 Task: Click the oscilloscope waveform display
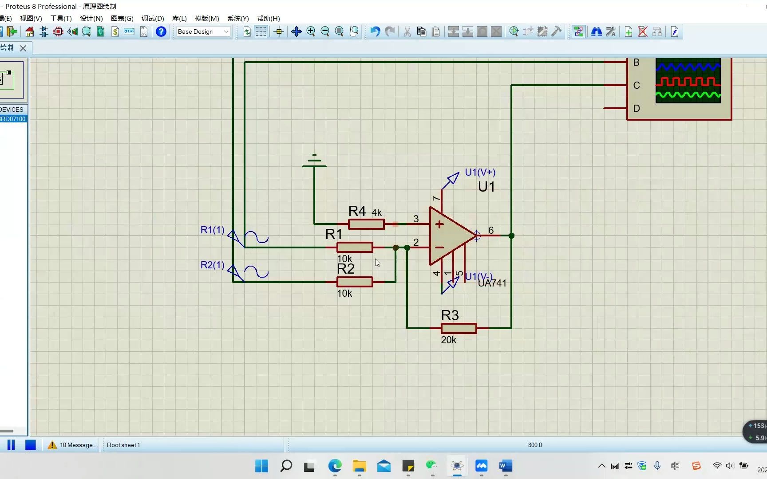[688, 80]
